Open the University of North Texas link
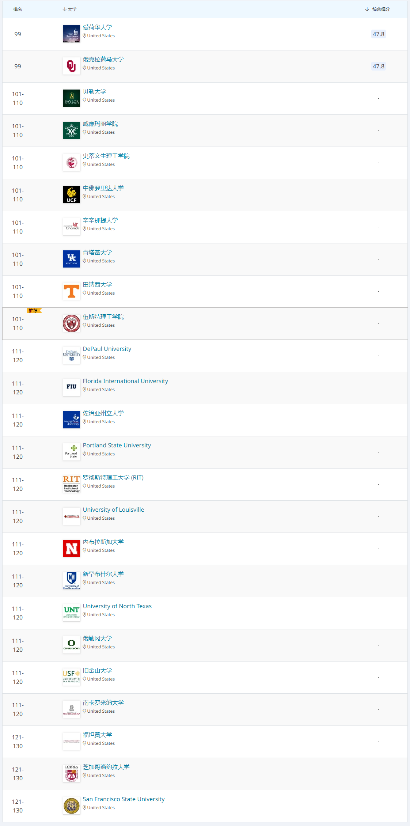This screenshot has width=410, height=826. point(117,606)
